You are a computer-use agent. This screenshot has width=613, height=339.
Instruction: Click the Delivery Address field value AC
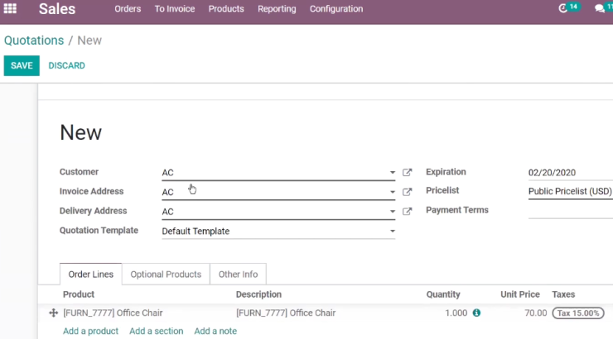tap(167, 212)
